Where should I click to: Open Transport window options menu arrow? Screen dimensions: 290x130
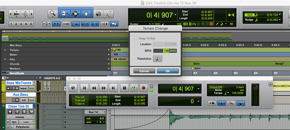click(x=270, y=84)
